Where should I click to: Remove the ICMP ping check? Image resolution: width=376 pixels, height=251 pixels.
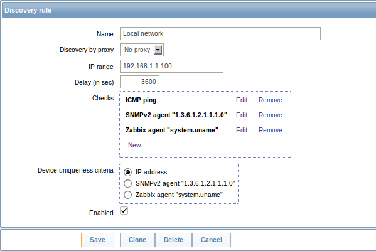tap(271, 100)
